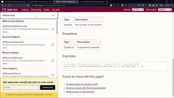The height and width of the screenshot is (98, 174).
Task: Focus the Email input field
Action: pos(21,87)
